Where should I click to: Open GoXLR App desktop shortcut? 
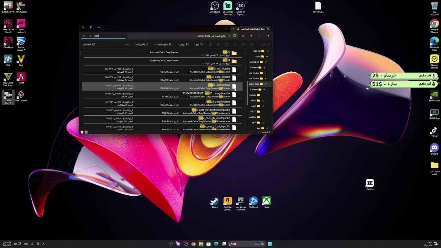click(x=434, y=114)
